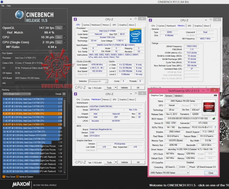Open CPU tab in CPU-Z Memory window
The width and height of the screenshot is (229, 189).
[x=153, y=26]
